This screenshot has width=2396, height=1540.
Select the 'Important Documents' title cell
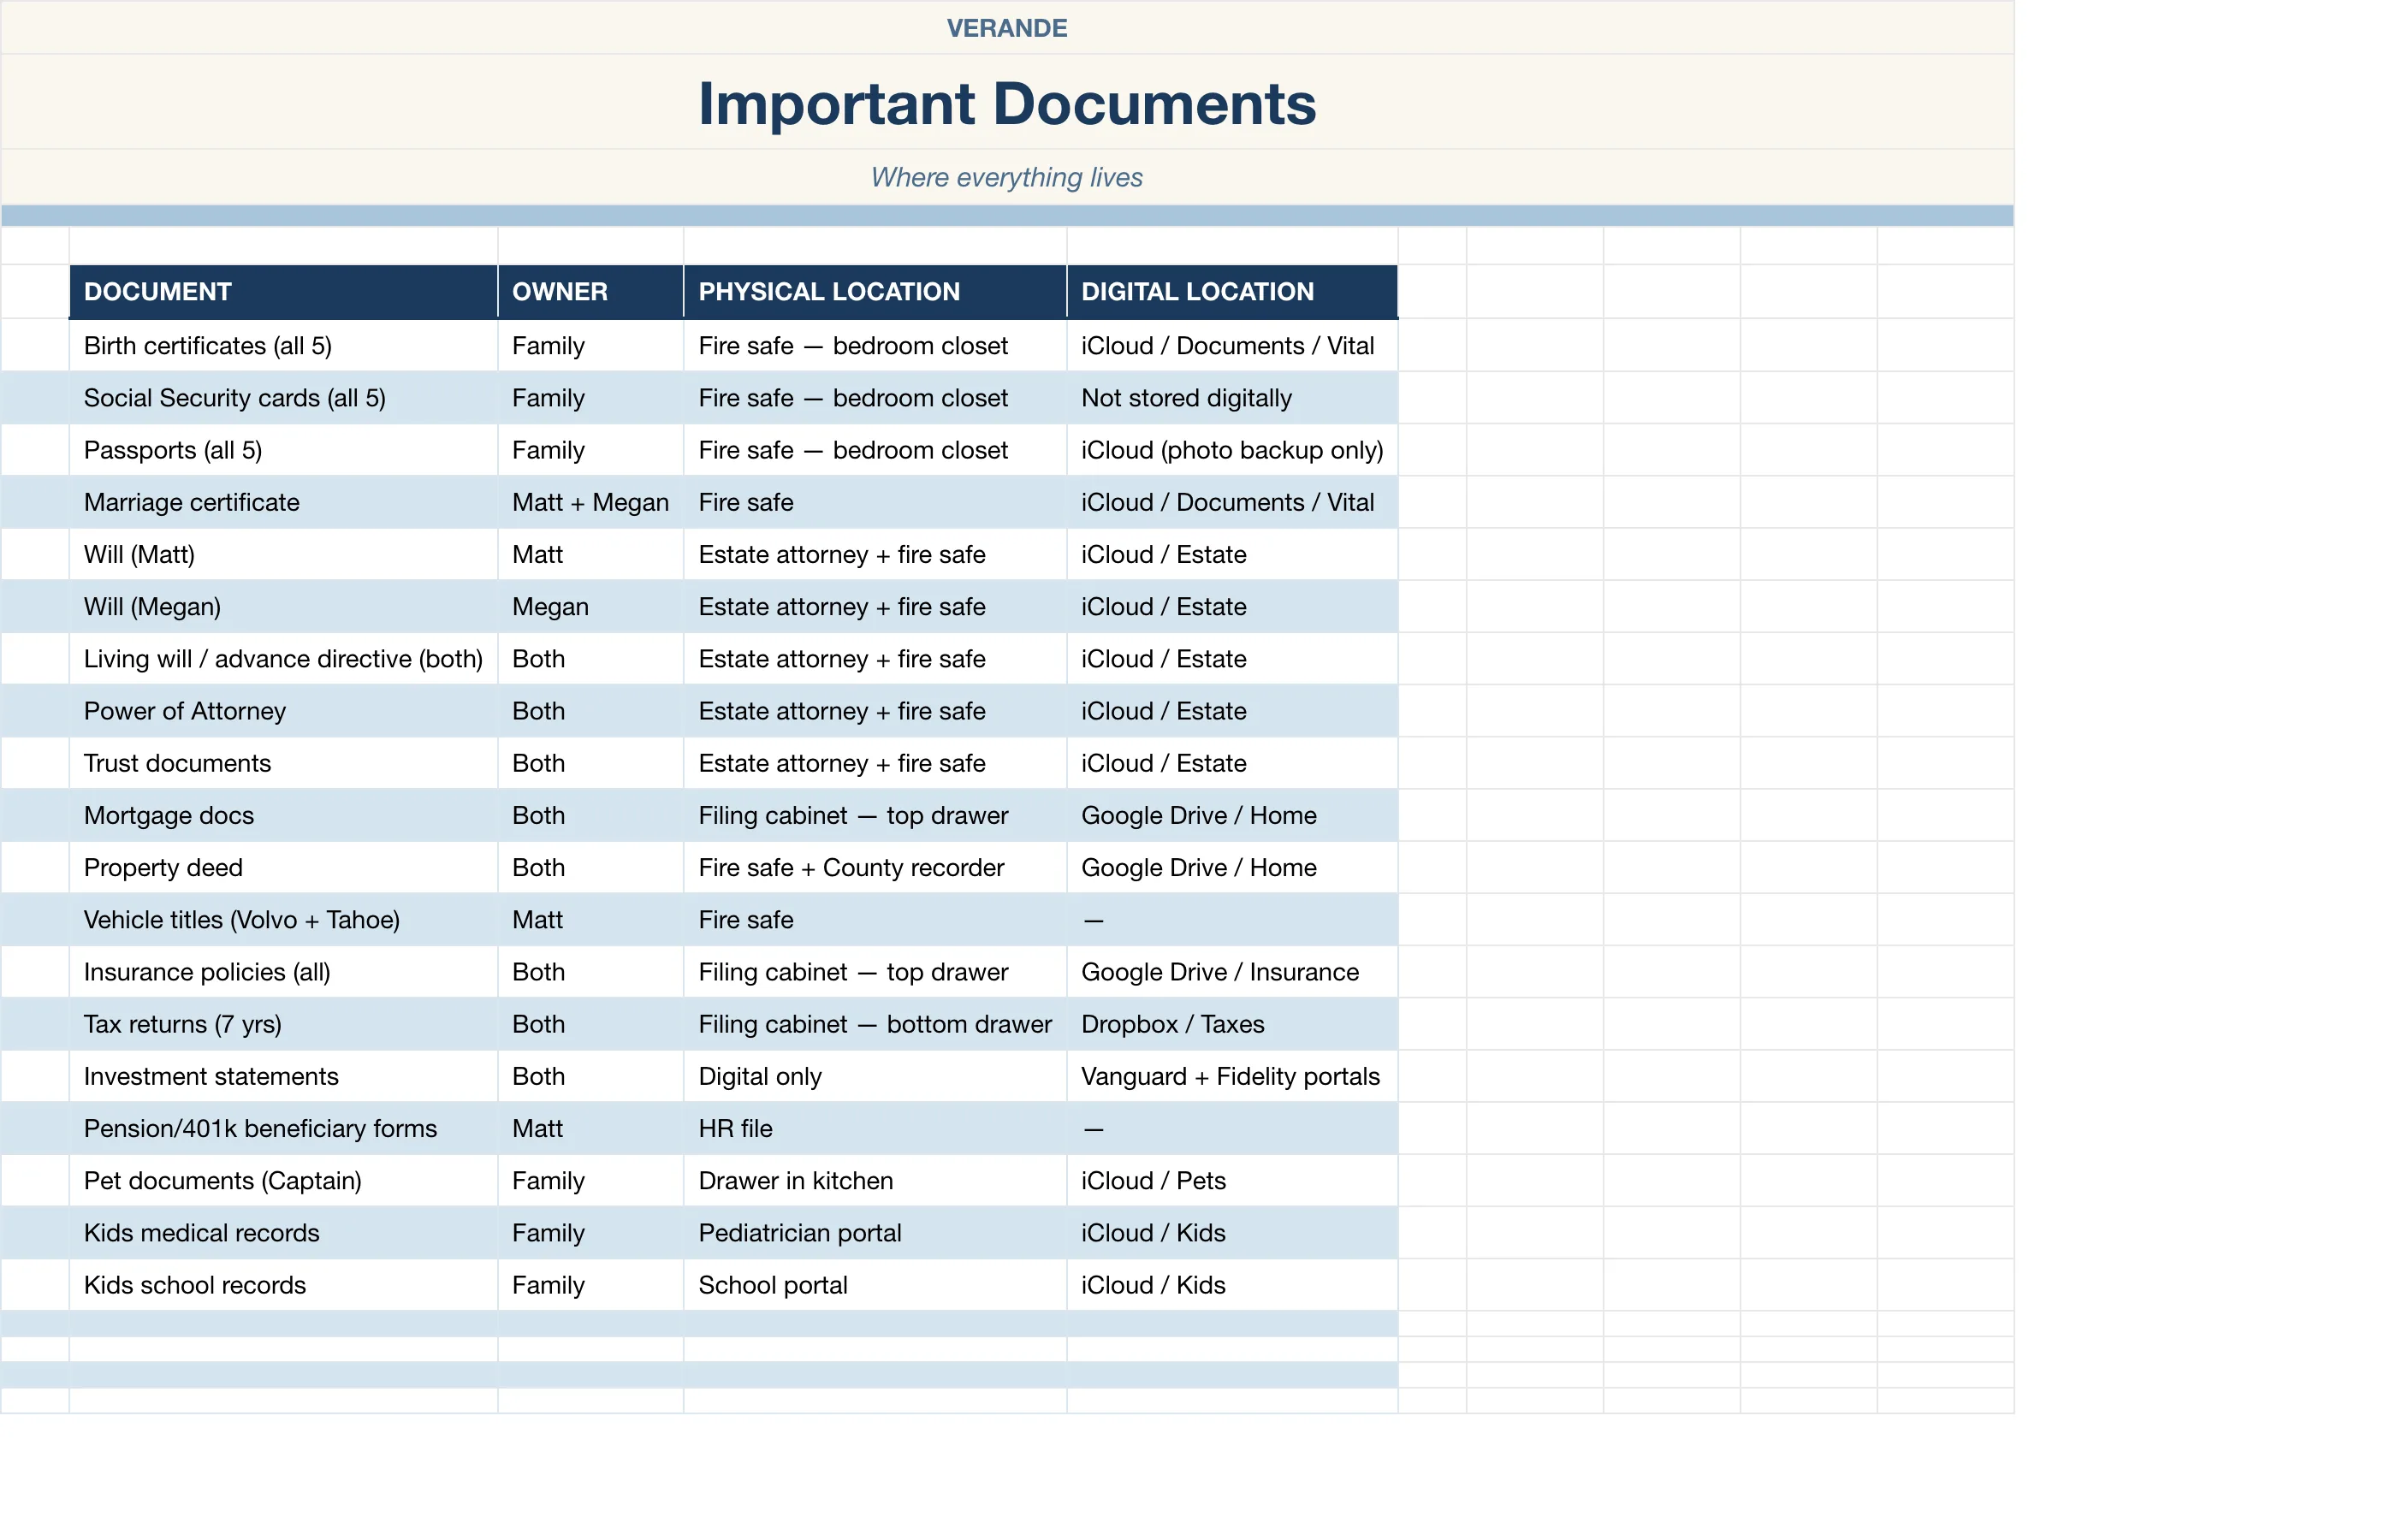(1007, 102)
